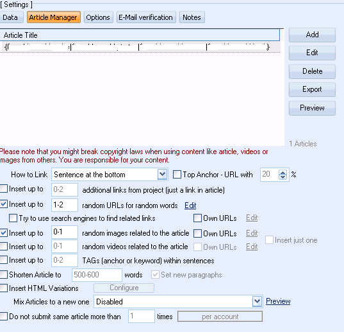Click the random URLs 1-2 field
Screen dimensions: 344x332
[x=65, y=205]
